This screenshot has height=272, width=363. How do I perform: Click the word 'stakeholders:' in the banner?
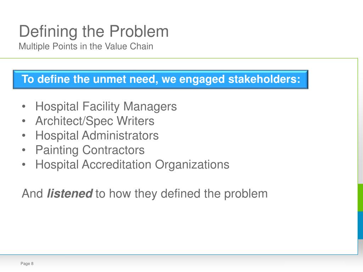pyautogui.click(x=264, y=79)
